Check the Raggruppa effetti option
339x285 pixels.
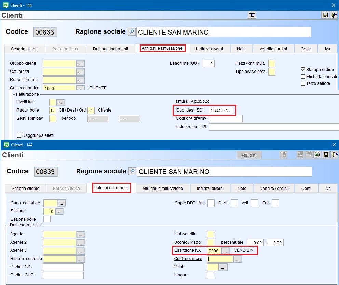[19, 135]
